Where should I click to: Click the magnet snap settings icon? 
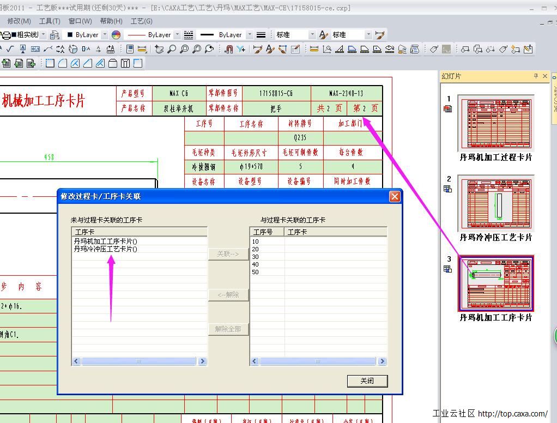(229, 49)
